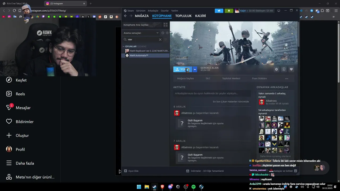Open İndirmeler downloads status
The width and height of the screenshot is (340, 191).
click(205, 171)
